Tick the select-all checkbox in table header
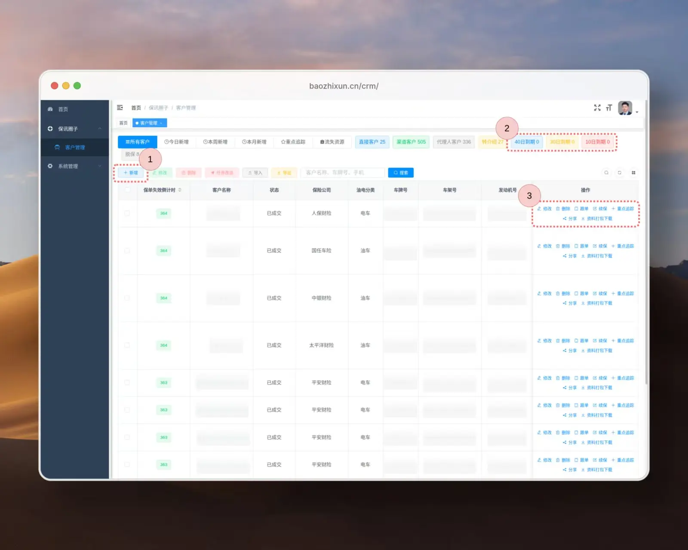Viewport: 688px width, 550px height. 127,190
